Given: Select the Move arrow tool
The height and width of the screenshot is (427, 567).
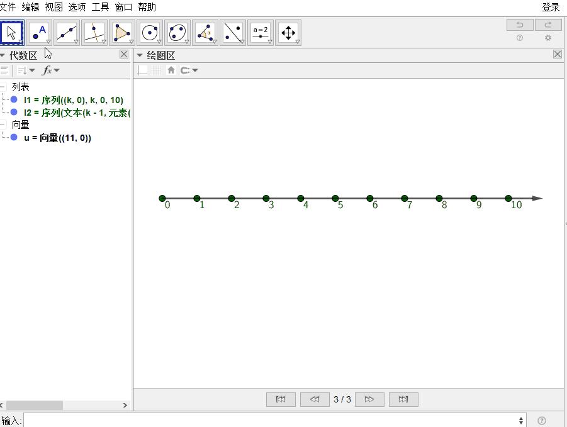Looking at the screenshot, I should coord(12,33).
